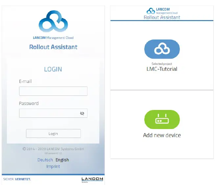
Task: Click the copyright LANCOM Systems GmbH text
Action: (x=53, y=149)
